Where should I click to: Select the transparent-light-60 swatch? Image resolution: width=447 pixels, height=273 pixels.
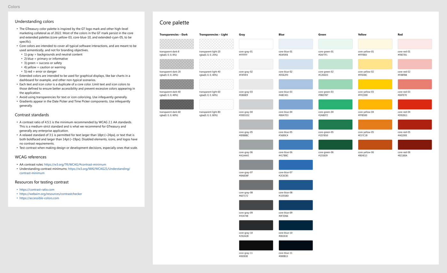click(x=216, y=84)
